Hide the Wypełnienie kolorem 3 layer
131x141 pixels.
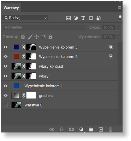(6, 47)
